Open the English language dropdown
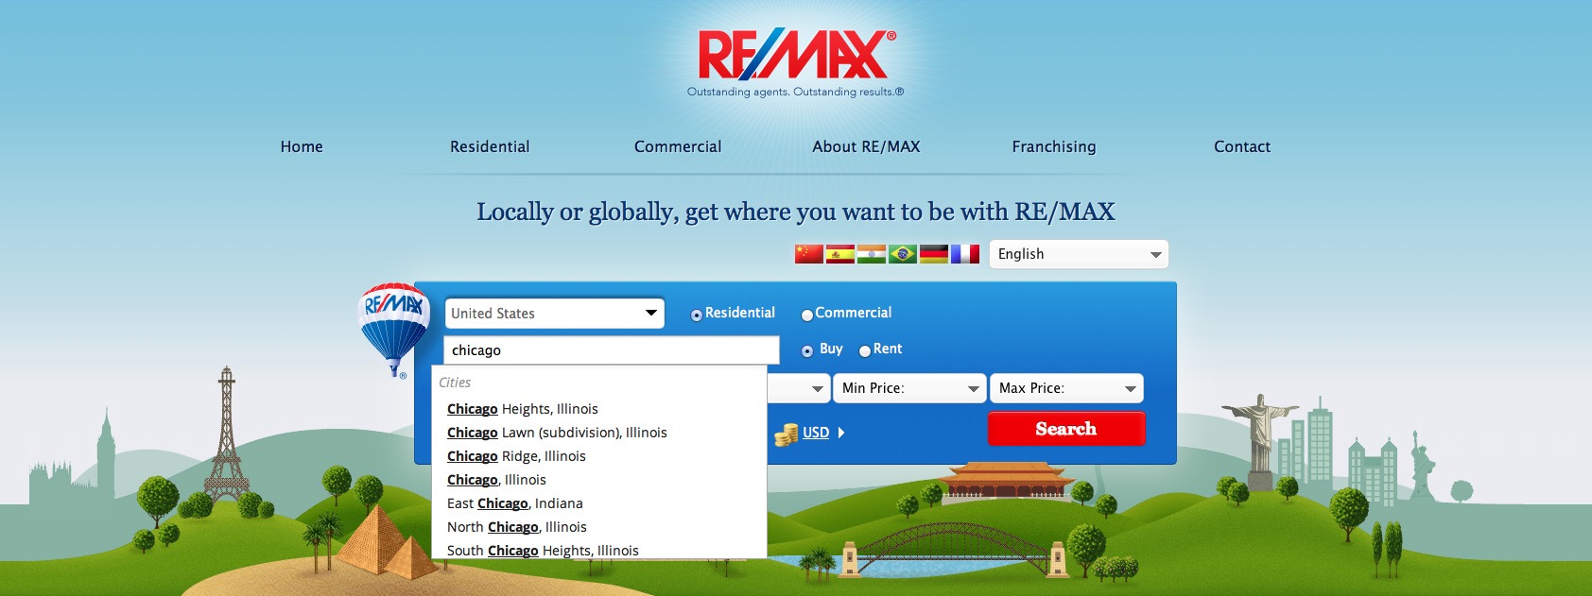The height and width of the screenshot is (596, 1592). (1079, 254)
